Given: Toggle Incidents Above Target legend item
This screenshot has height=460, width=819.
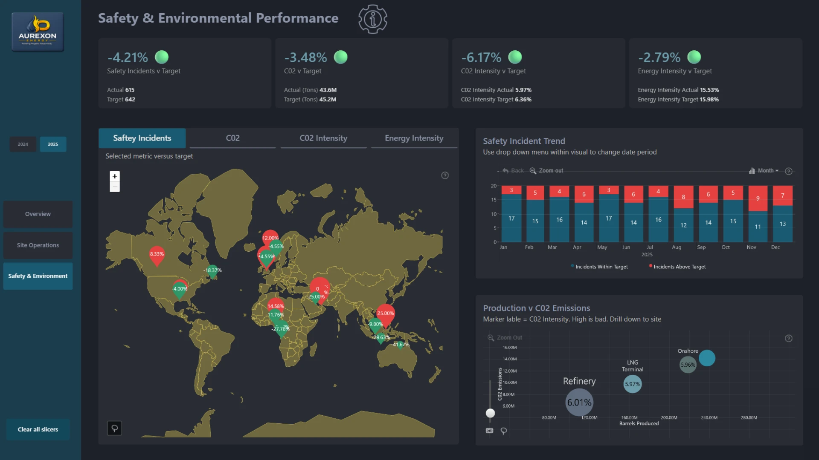Looking at the screenshot, I should coord(677,267).
